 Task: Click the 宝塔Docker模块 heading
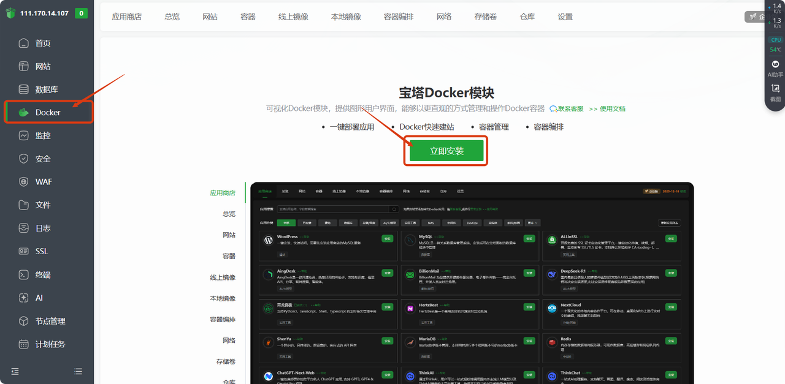(x=446, y=92)
